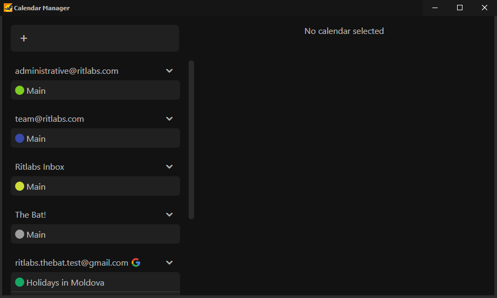497x298 pixels.
Task: Collapse The Bat! account chevron
Action: point(169,214)
